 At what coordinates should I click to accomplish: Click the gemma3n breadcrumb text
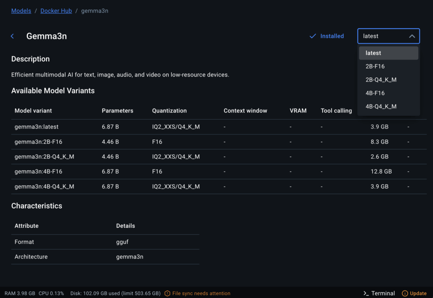95,11
